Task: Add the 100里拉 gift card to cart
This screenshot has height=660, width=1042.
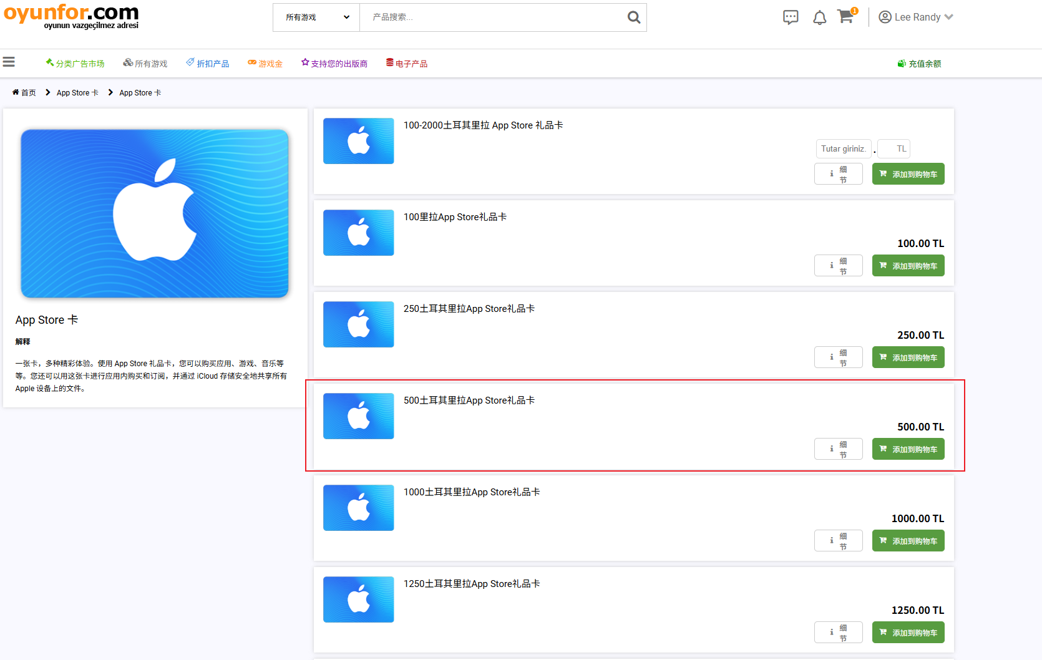Action: pos(908,266)
